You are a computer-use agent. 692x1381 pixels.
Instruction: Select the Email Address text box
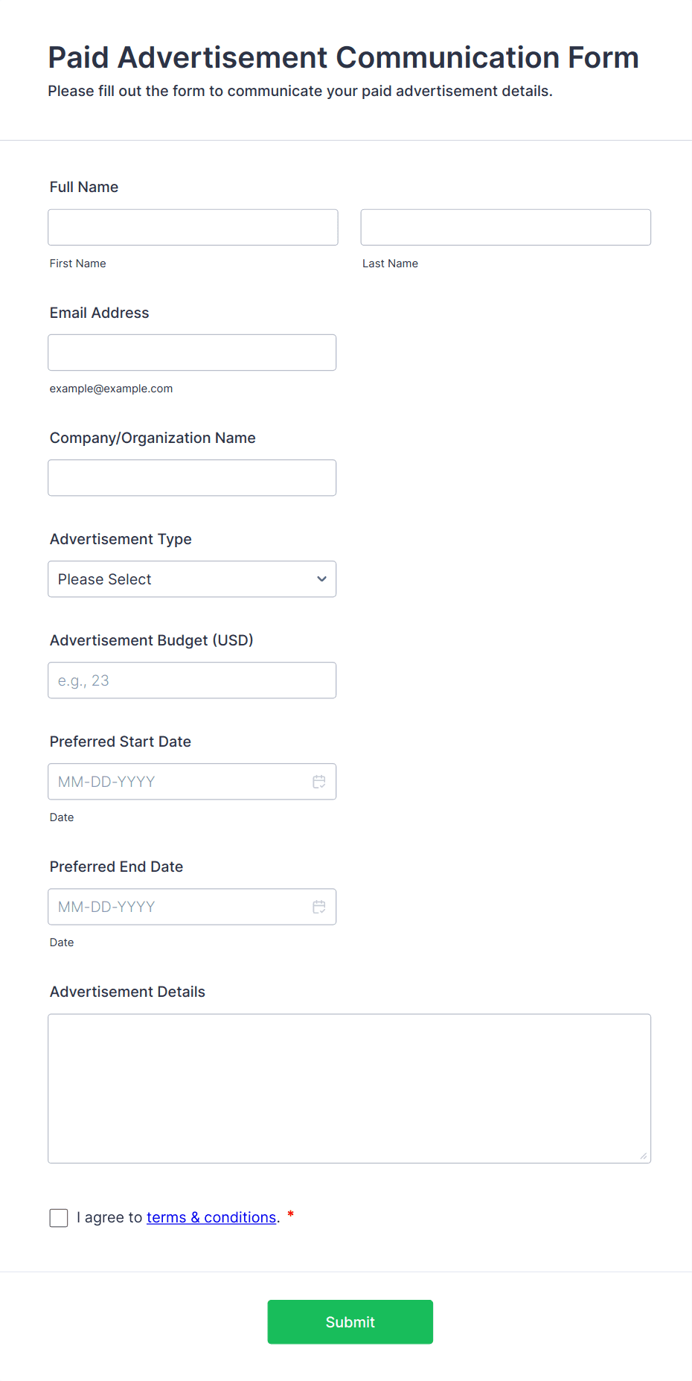coord(192,353)
